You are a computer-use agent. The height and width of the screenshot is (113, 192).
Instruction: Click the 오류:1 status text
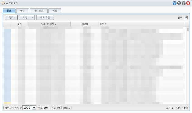coord(66,108)
